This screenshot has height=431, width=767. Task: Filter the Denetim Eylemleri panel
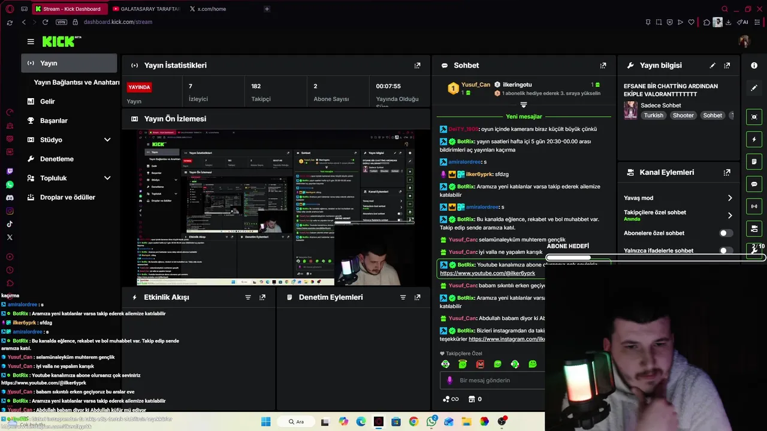[x=403, y=297]
